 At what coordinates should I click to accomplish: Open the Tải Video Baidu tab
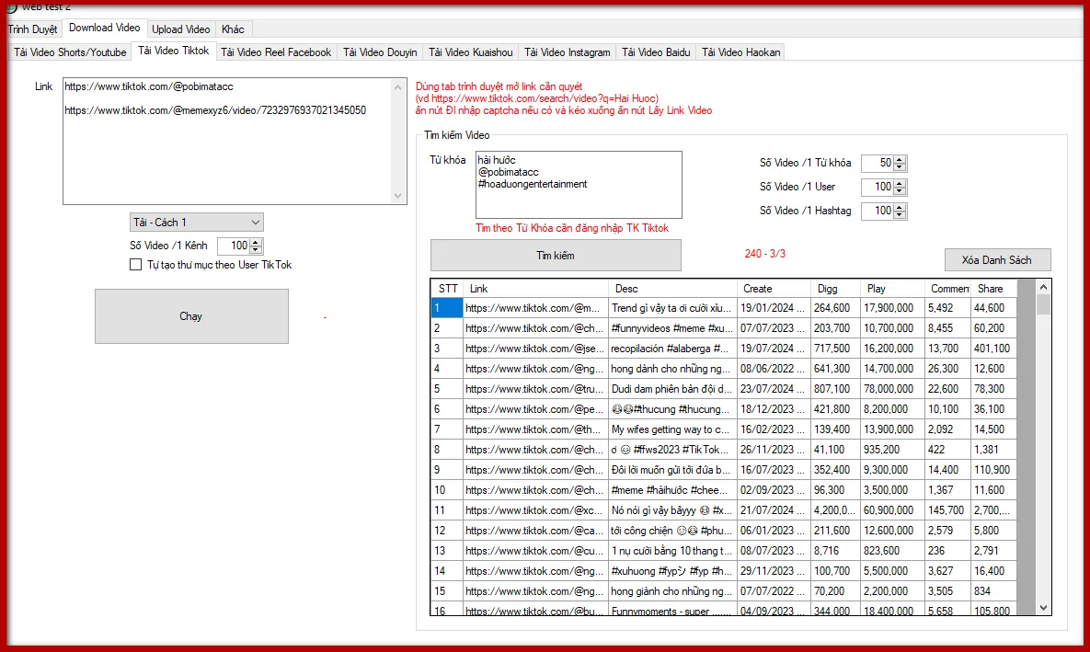[x=656, y=52]
